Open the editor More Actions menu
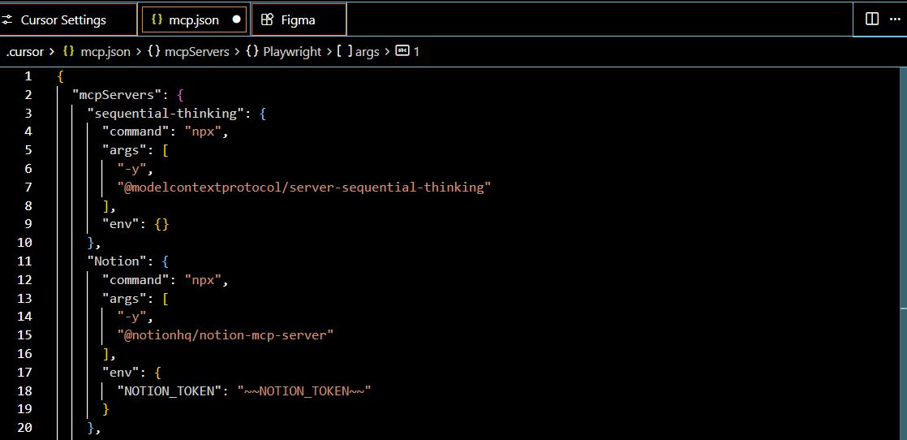 pos(894,19)
